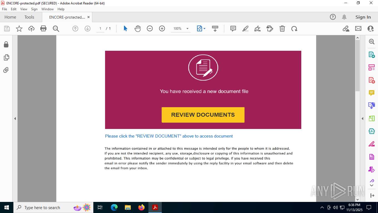The height and width of the screenshot is (213, 378).
Task: Open Export PDF tool in right pane
Action: (372, 55)
